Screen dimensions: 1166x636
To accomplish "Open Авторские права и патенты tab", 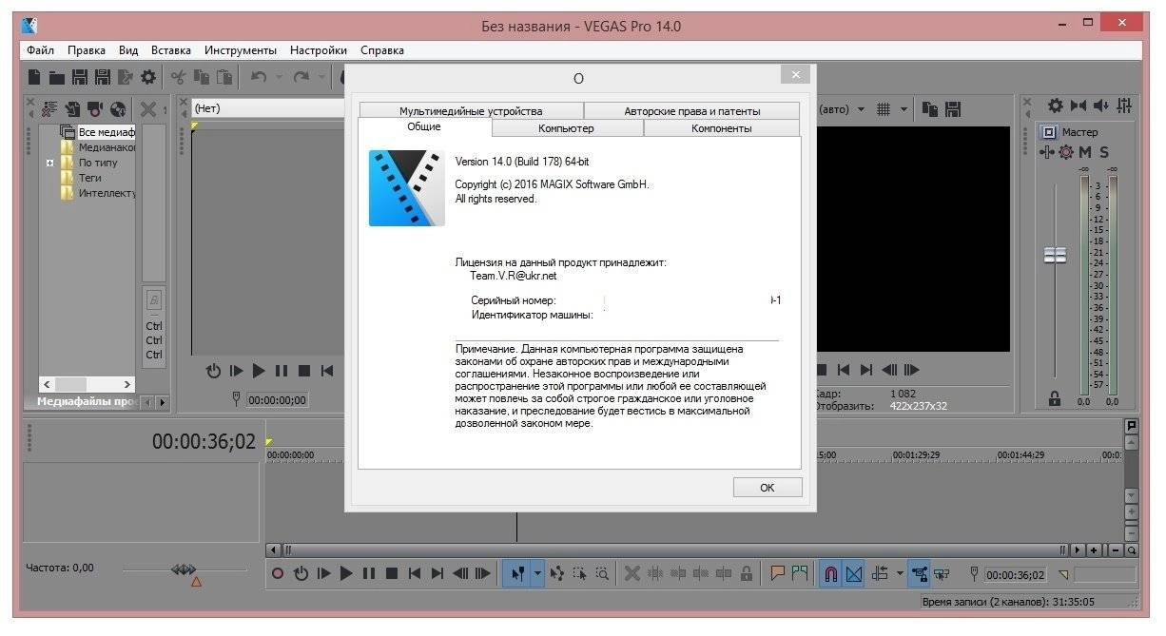I will coord(691,111).
